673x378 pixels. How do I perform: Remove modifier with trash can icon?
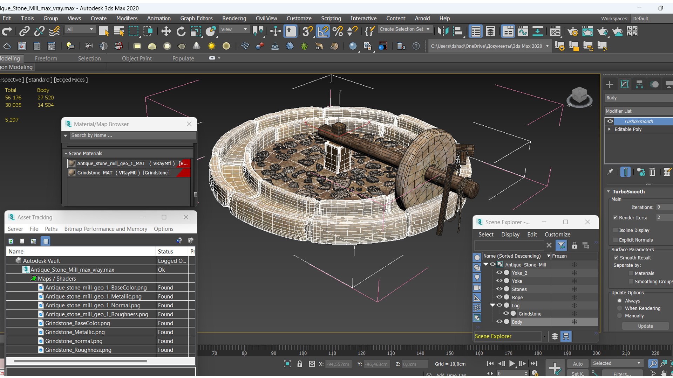pos(652,172)
